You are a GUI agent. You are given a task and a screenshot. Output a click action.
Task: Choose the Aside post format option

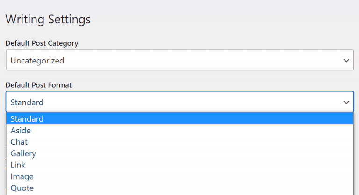click(21, 131)
